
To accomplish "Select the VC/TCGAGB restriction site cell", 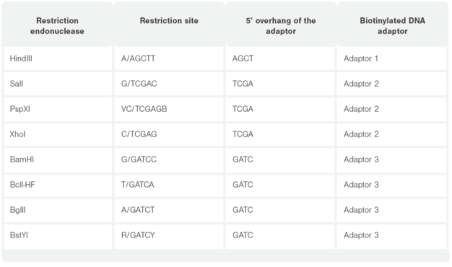I will click(169, 109).
